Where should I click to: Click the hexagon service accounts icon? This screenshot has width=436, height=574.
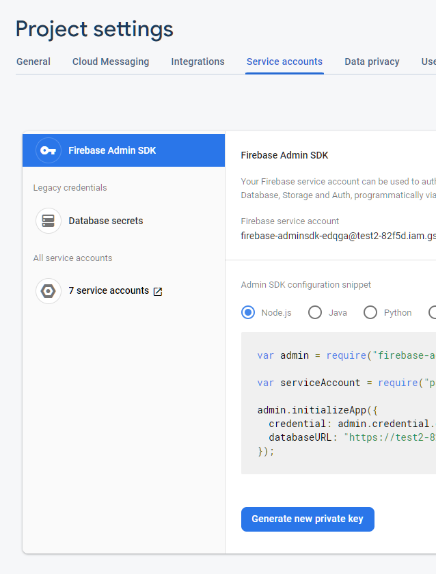[x=48, y=291]
